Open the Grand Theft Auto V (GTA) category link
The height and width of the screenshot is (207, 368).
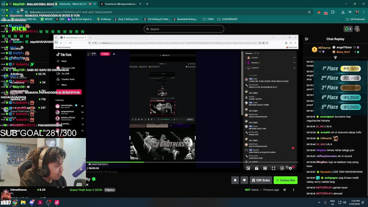click(86, 190)
